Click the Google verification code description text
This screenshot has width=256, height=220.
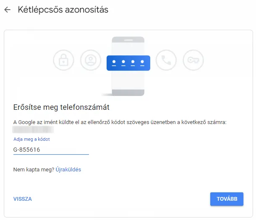click(x=120, y=122)
